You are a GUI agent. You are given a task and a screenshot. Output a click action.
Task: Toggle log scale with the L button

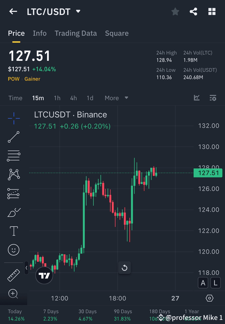[x=215, y=283]
